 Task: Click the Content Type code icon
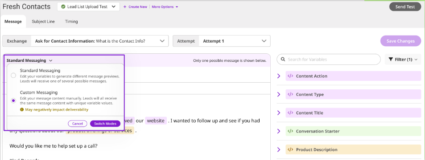(290, 94)
